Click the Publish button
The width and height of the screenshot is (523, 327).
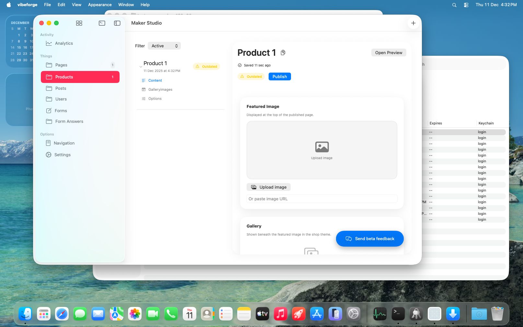[x=280, y=76]
